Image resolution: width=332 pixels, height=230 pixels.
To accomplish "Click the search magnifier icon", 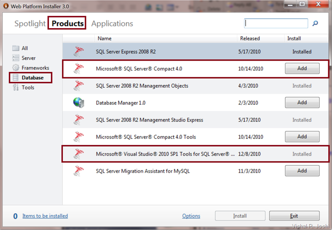I will [315, 24].
